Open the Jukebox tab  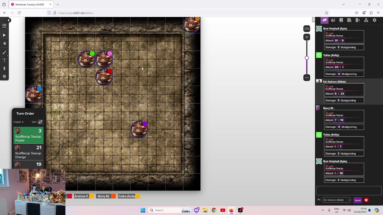[x=358, y=20]
